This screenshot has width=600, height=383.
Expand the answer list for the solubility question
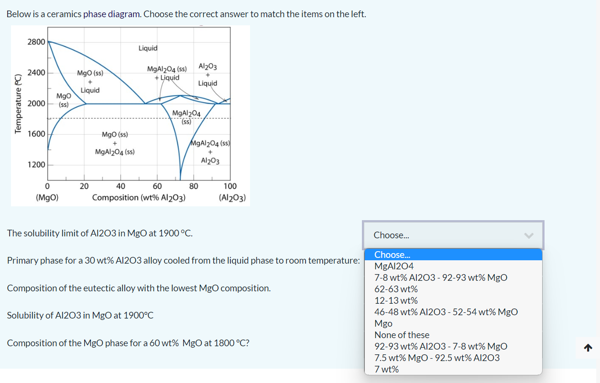(x=453, y=234)
